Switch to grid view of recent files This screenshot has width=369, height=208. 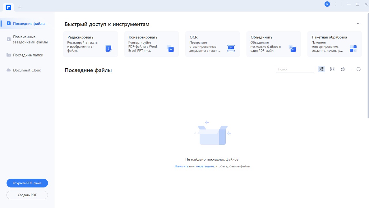click(332, 69)
